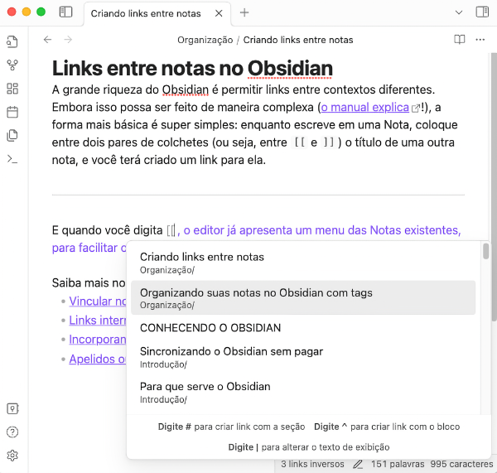Click the 'Organização' breadcrumb folder
Image resolution: width=497 pixels, height=473 pixels.
(x=205, y=40)
